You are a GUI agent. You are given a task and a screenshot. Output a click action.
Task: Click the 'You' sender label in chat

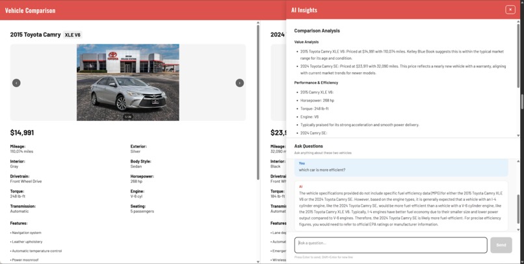point(302,163)
